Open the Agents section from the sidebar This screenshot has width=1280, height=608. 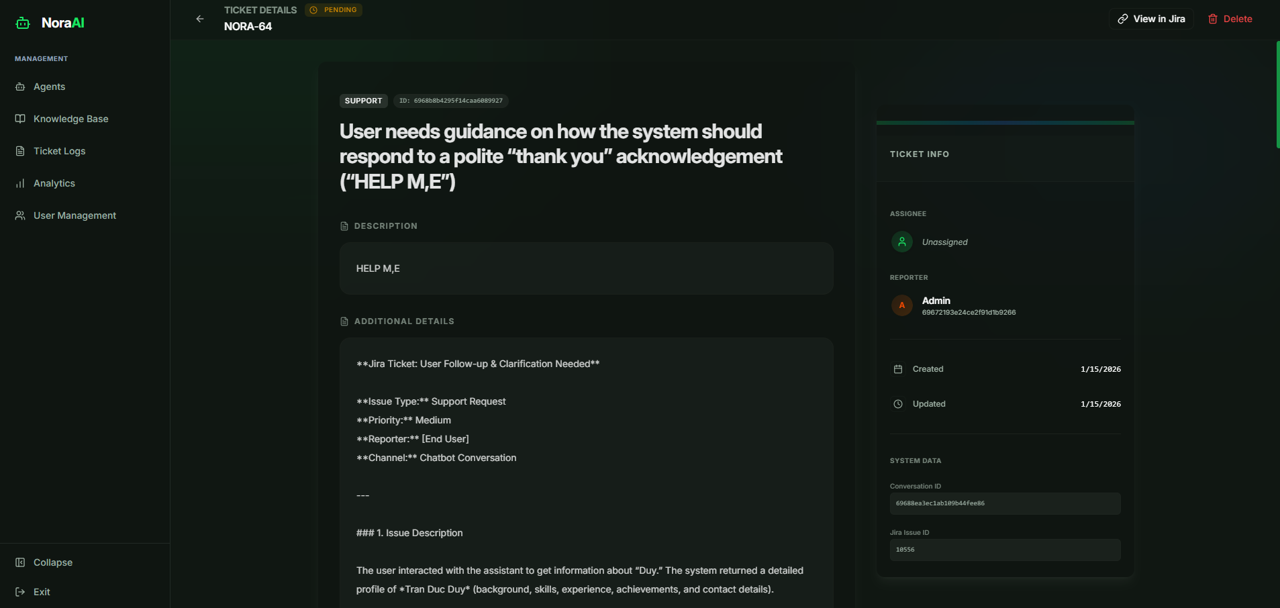48,86
